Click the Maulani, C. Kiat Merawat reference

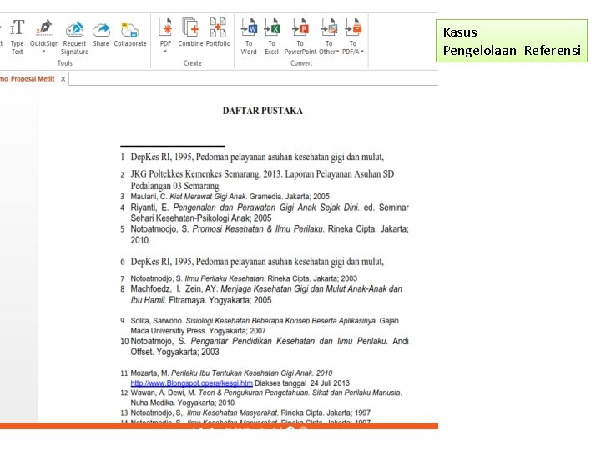(225, 197)
